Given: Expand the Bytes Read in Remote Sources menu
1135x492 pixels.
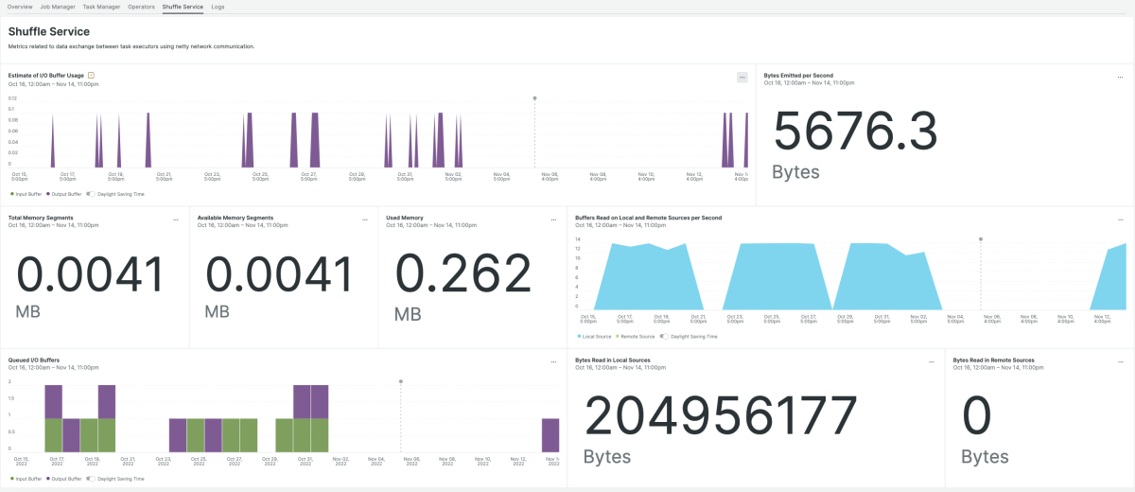Looking at the screenshot, I should 1120,361.
